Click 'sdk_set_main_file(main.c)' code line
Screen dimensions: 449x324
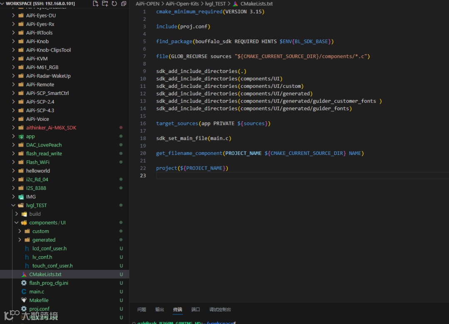point(194,138)
